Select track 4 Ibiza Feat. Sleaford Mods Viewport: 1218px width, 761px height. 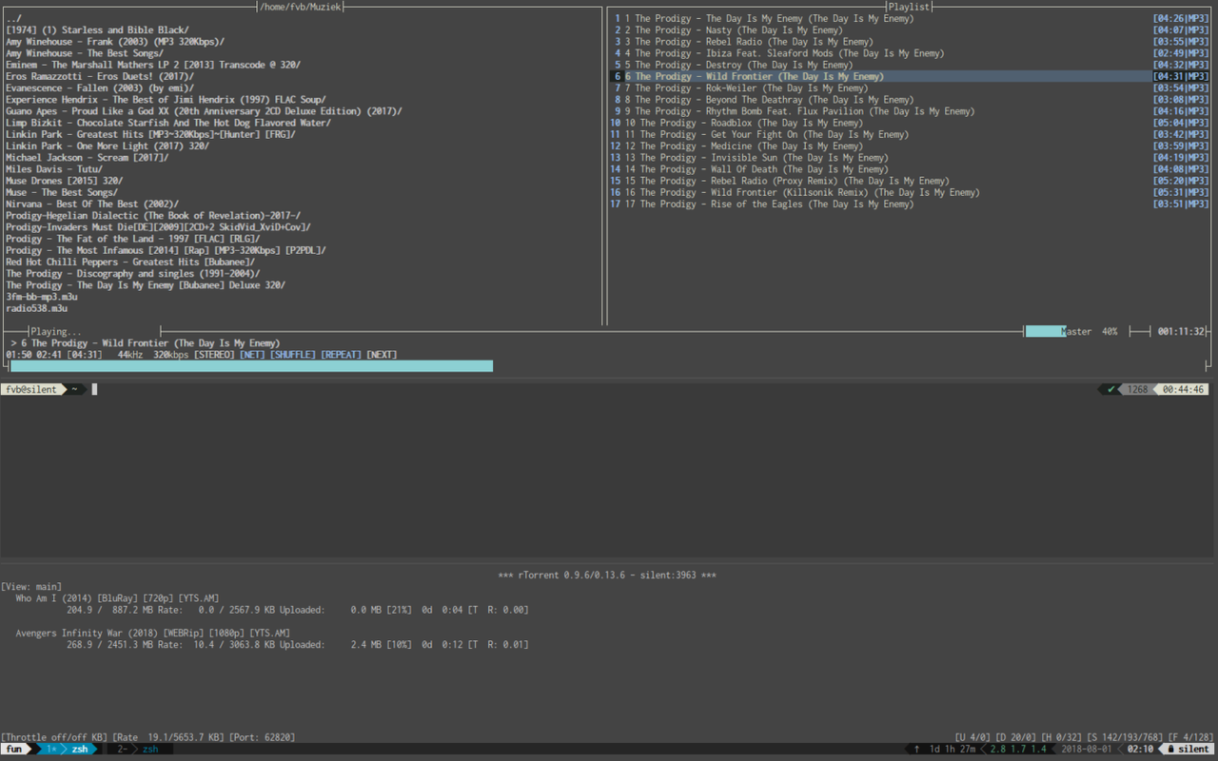[x=910, y=53]
